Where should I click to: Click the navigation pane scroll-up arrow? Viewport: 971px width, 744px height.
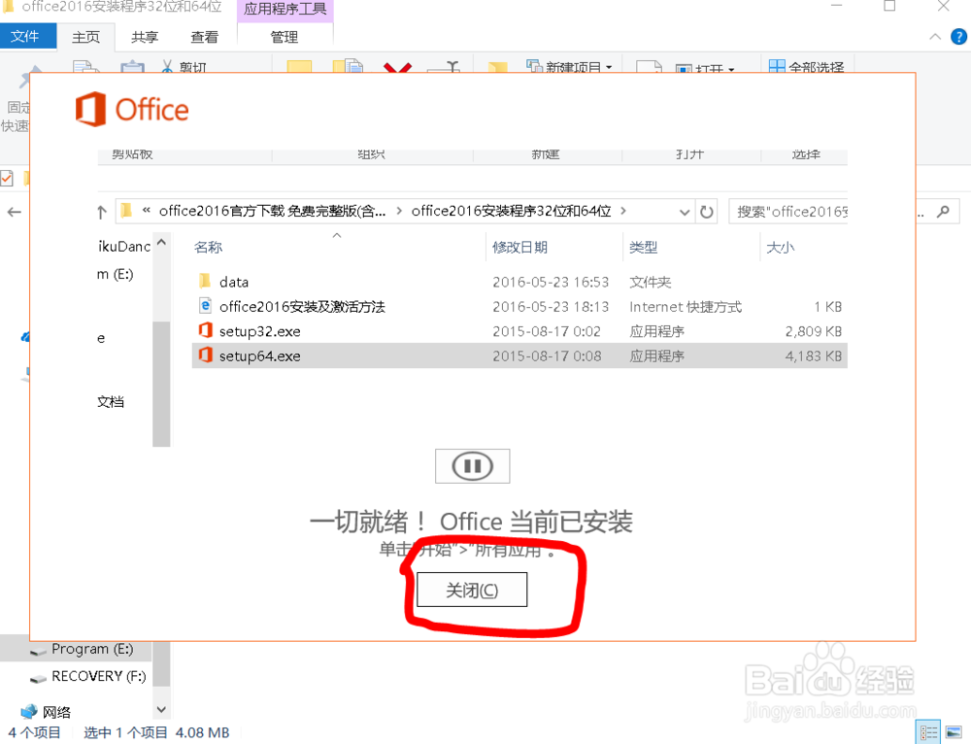click(x=161, y=242)
